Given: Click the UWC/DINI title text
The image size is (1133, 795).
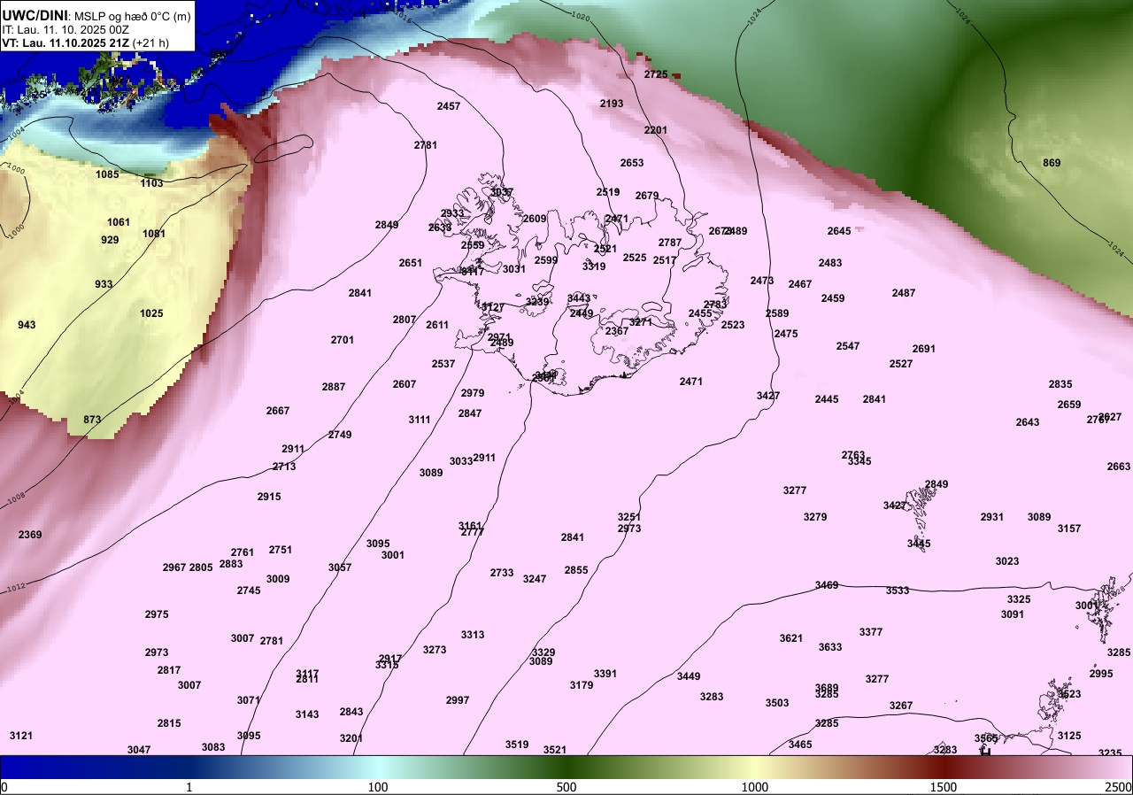Looking at the screenshot, I should pos(35,15).
